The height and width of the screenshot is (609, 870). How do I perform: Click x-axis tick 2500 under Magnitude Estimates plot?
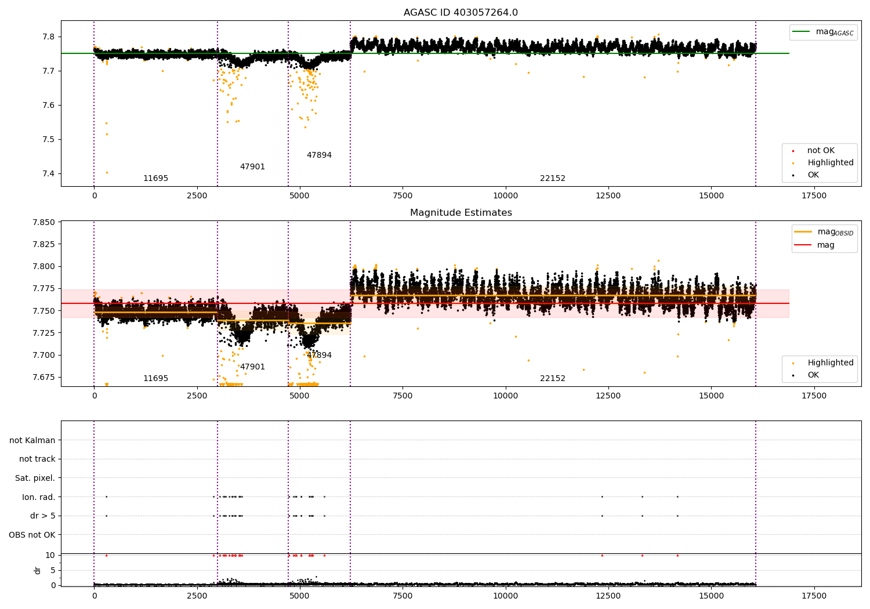point(197,396)
